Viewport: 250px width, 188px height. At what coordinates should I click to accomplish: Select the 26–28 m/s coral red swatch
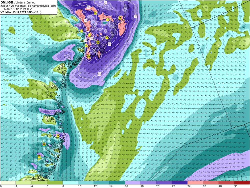[211, 183]
